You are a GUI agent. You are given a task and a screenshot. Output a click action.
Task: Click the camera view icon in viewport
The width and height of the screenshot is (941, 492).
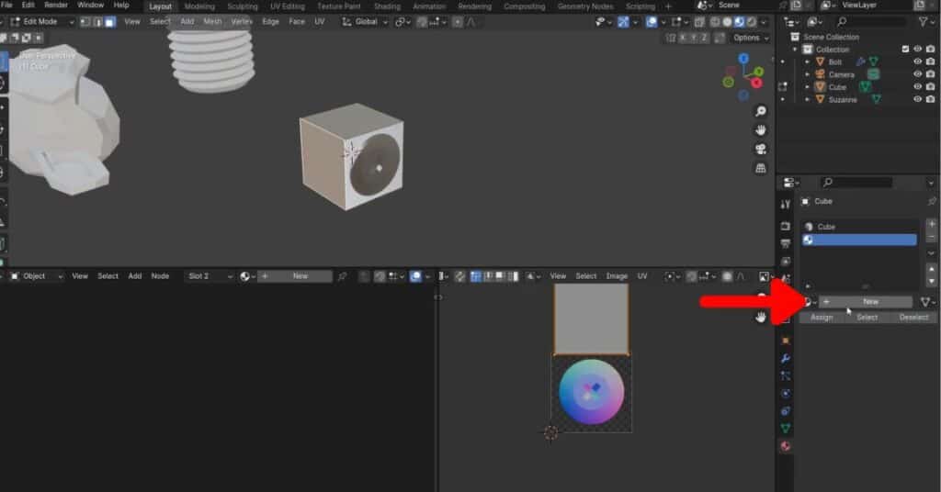click(761, 150)
